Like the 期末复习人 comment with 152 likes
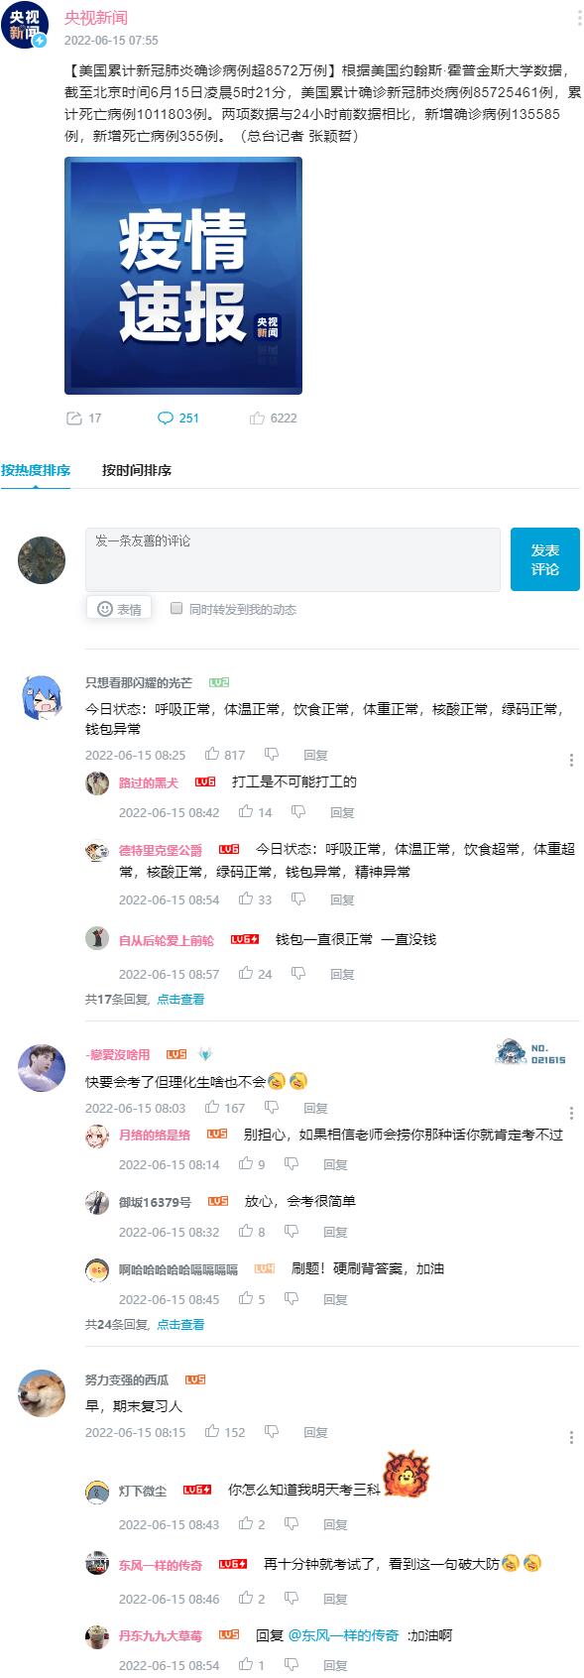This screenshot has height=1678, width=584. 212,1432
